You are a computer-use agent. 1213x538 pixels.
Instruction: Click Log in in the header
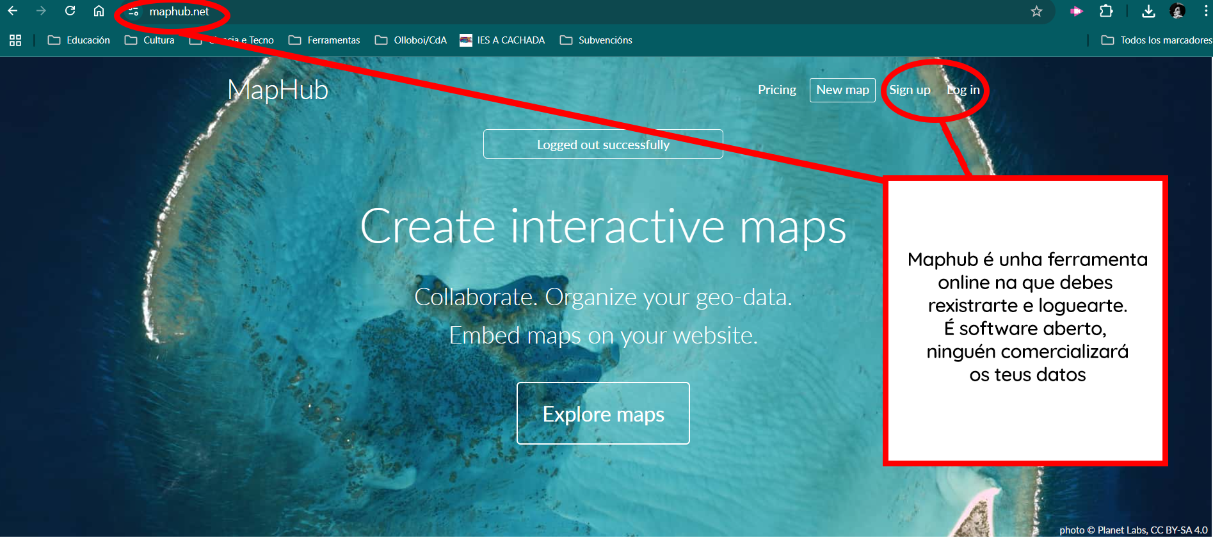tap(963, 90)
